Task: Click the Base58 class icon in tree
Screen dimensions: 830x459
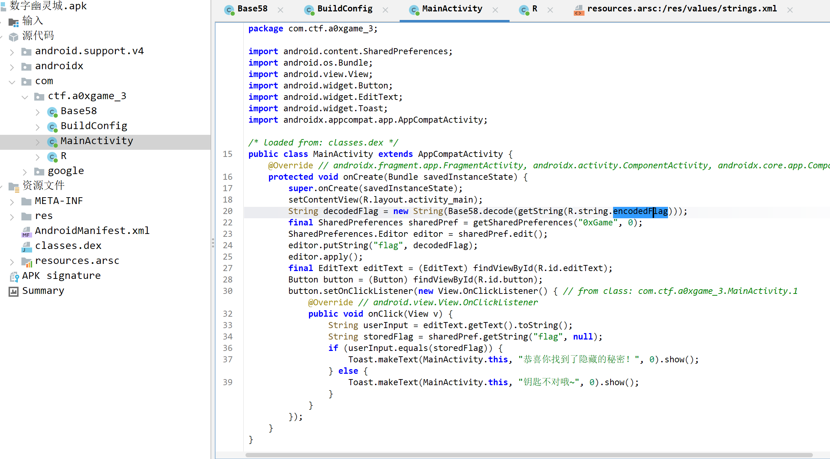Action: [x=52, y=112]
